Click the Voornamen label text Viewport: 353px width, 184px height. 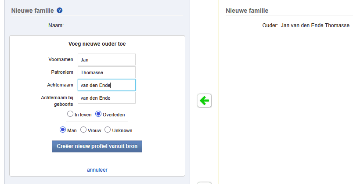(x=61, y=59)
